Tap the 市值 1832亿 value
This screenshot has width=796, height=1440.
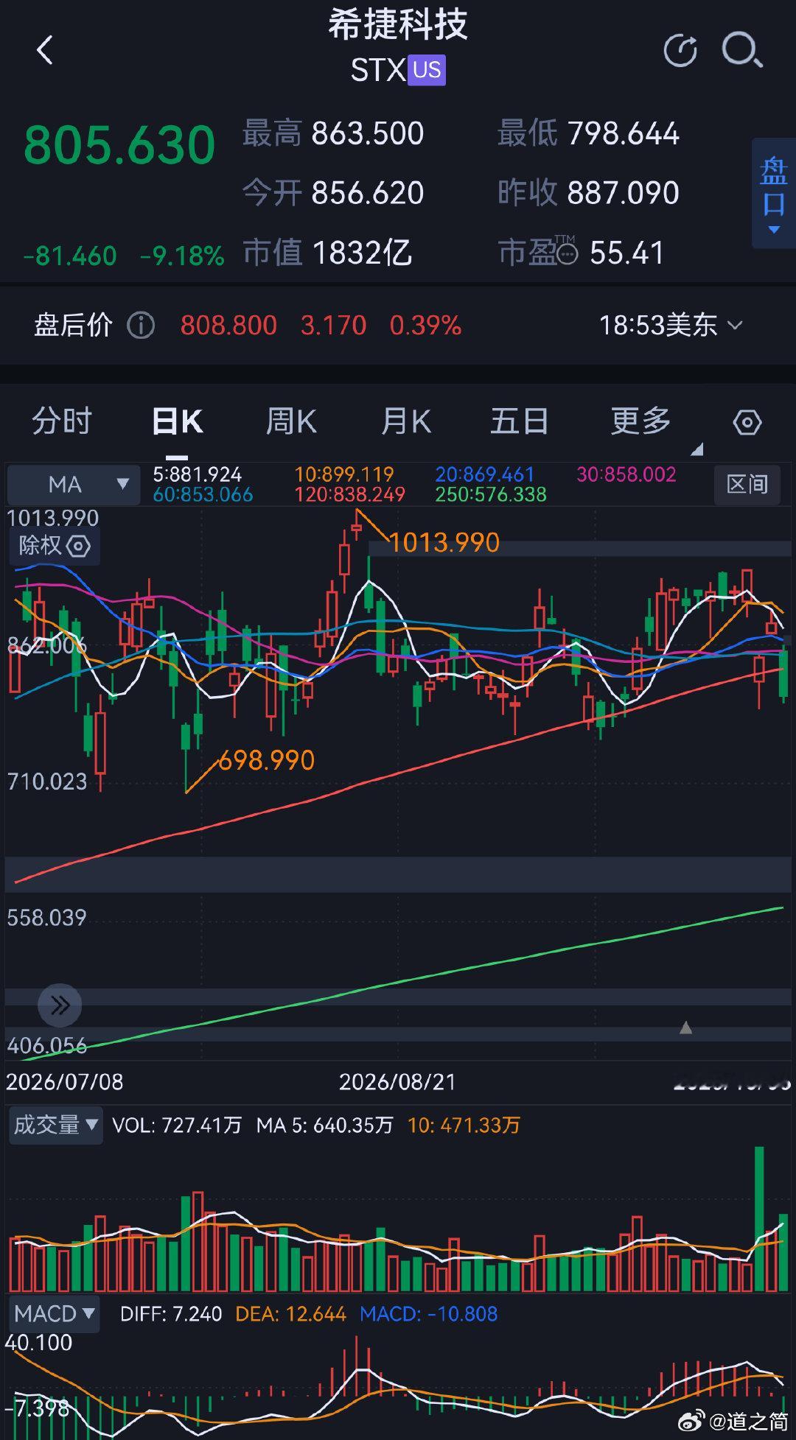(x=362, y=253)
